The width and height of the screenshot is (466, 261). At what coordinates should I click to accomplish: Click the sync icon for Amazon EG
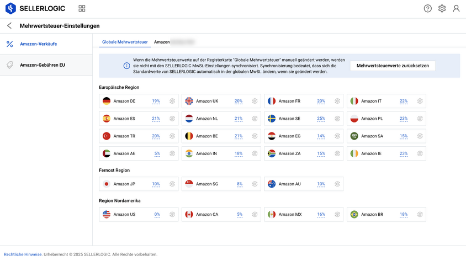coord(337,136)
